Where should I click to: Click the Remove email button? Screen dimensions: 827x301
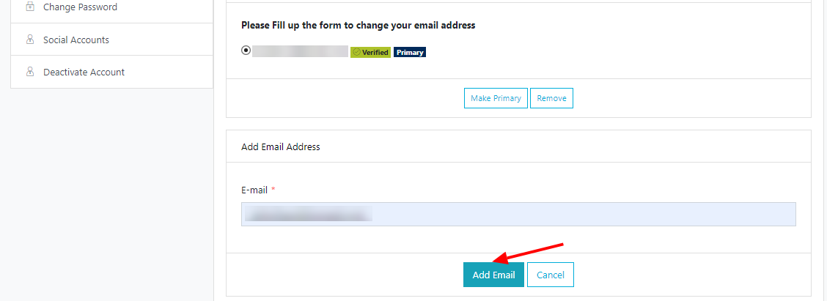tap(551, 98)
